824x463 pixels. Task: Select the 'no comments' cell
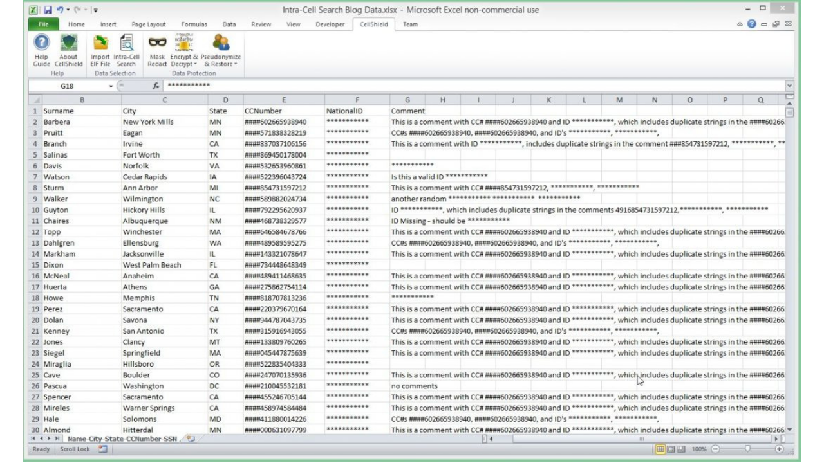(415, 386)
